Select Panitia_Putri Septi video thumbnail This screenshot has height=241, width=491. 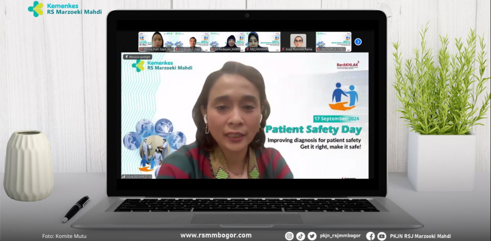pyautogui.click(x=156, y=42)
